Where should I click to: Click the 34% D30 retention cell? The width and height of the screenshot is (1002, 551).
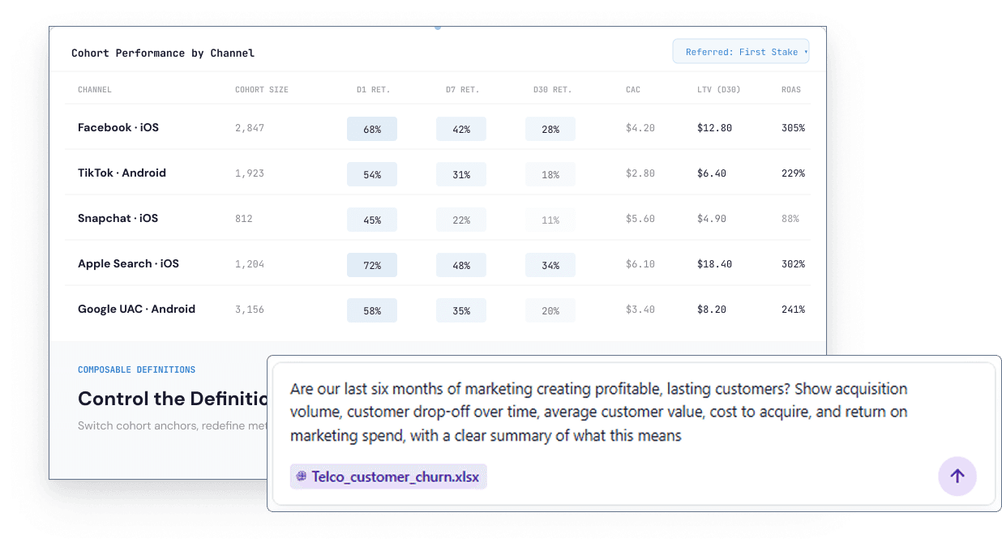550,265
